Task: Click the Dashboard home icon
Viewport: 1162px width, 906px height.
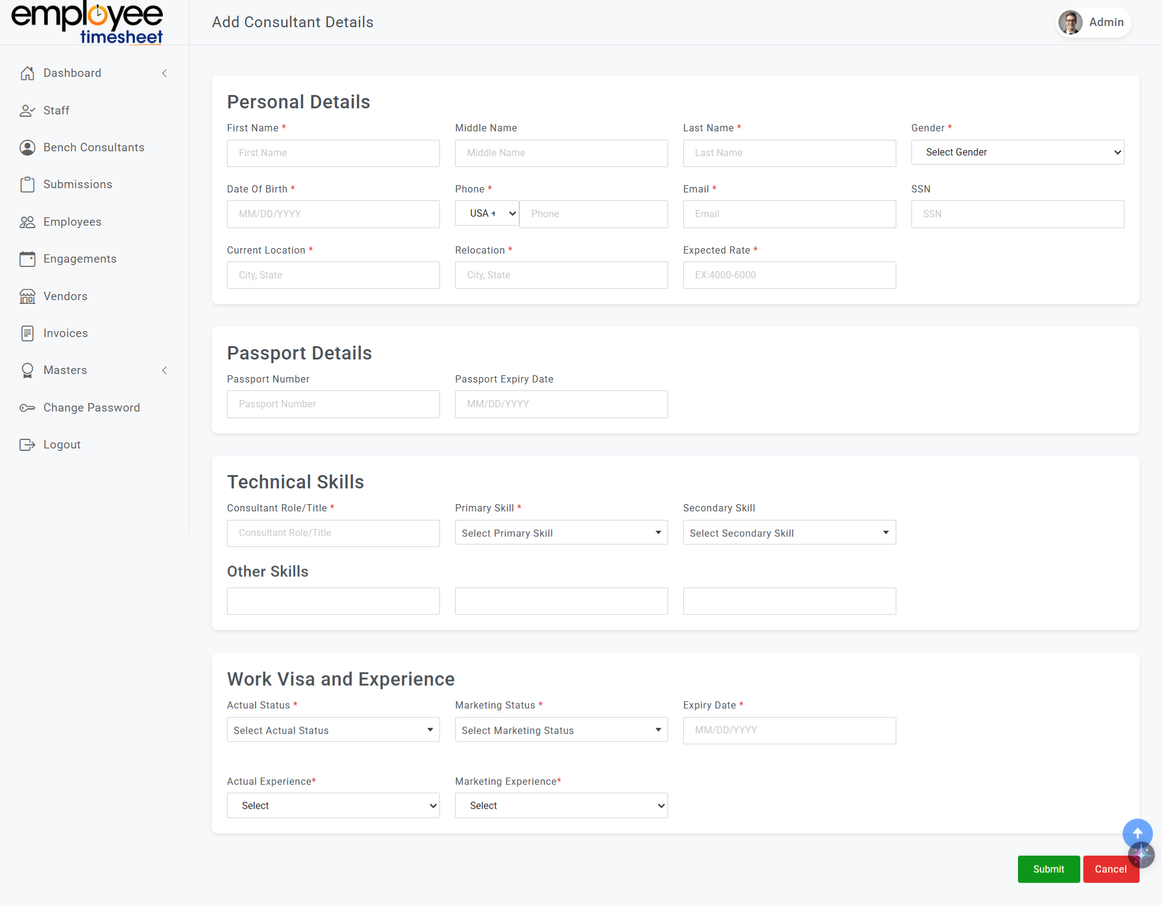Action: (x=27, y=73)
